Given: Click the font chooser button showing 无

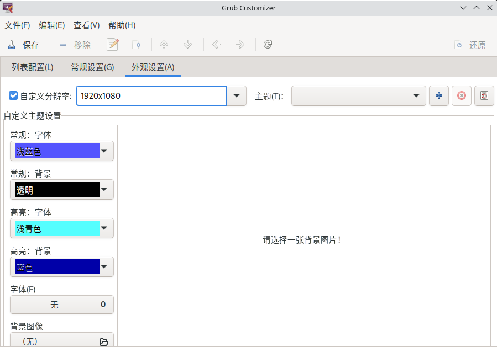Looking at the screenshot, I should click(62, 305).
